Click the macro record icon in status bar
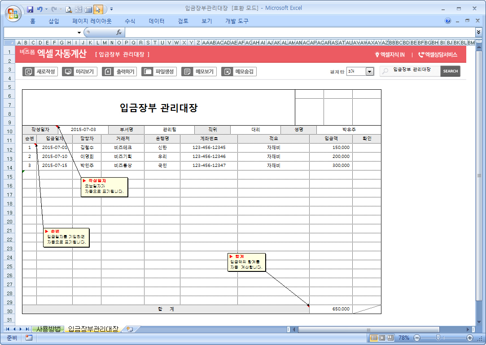Viewport: 486px width, 345px height. (x=29, y=338)
